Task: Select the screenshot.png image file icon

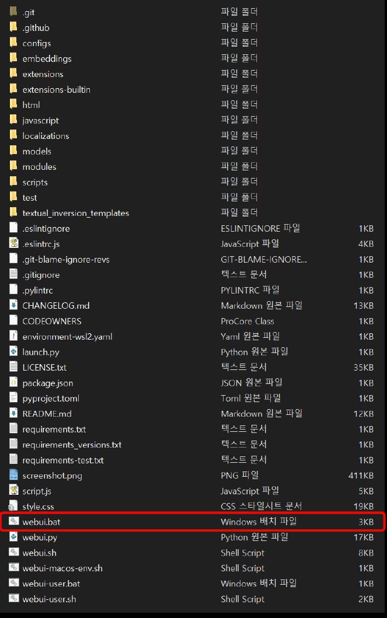Action: [14, 475]
